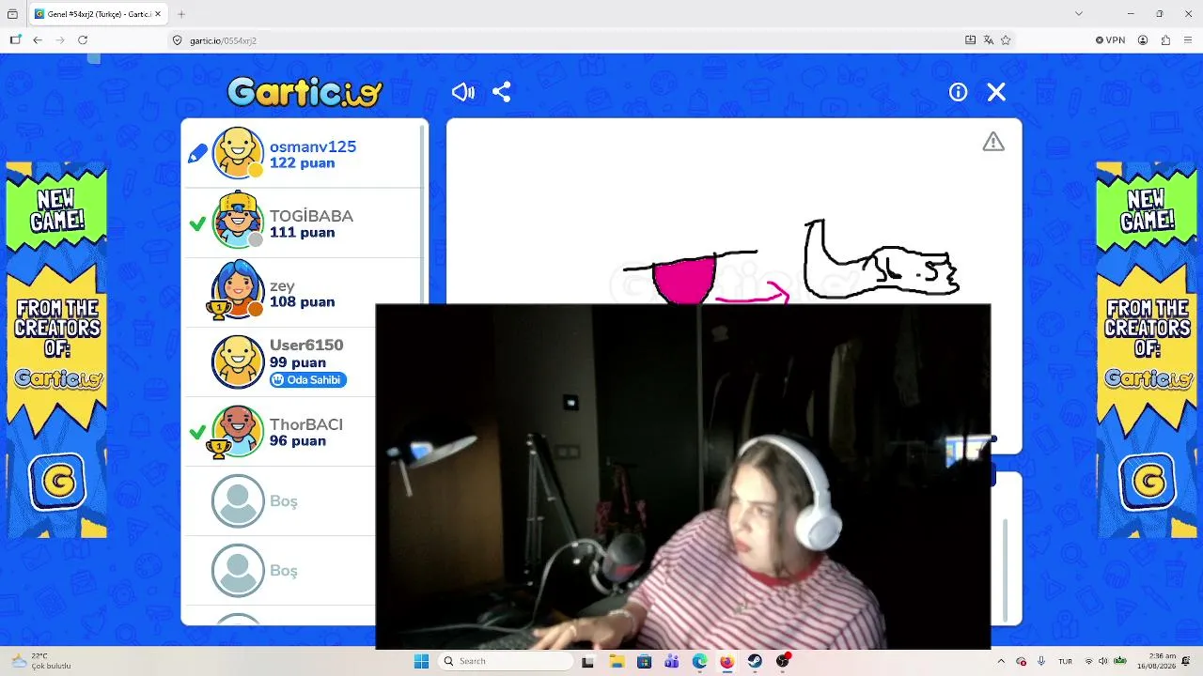This screenshot has height=676, width=1203.
Task: Click the first empty Boş slot
Action: tap(283, 501)
